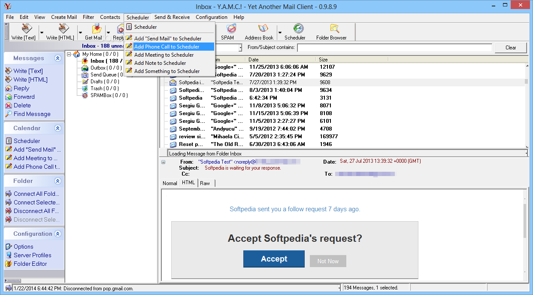Click the Clear filter button
533x295 pixels.
511,47
